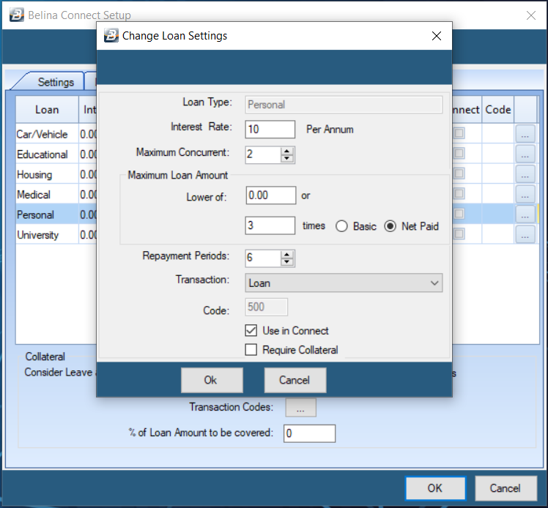The height and width of the screenshot is (508, 548).
Task: Increase Repayment Periods with up arrow
Action: [x=287, y=255]
